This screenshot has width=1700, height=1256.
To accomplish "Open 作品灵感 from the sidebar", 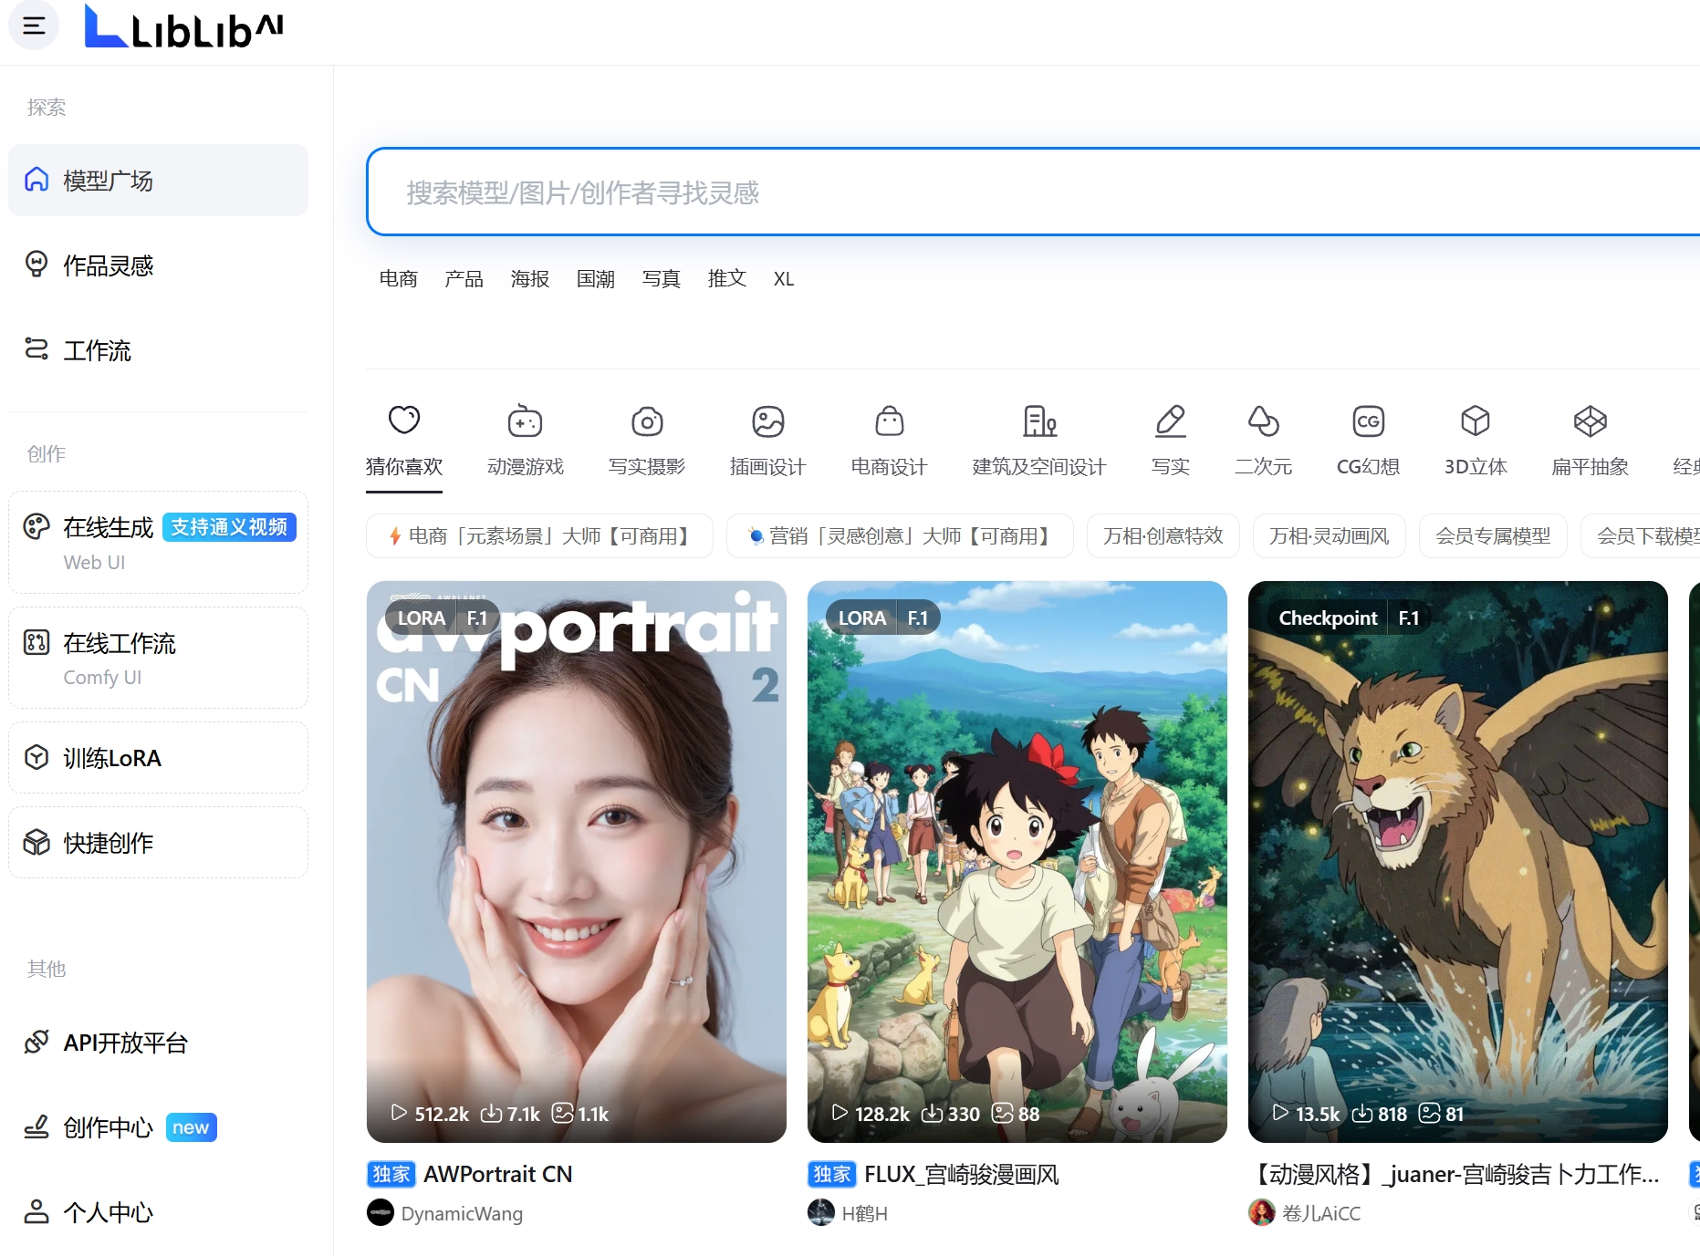I will pos(107,265).
